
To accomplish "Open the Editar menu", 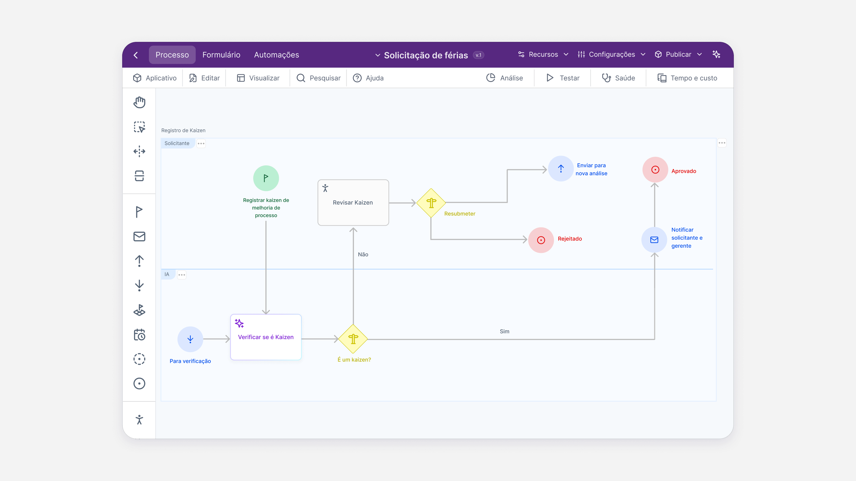I will click(204, 78).
